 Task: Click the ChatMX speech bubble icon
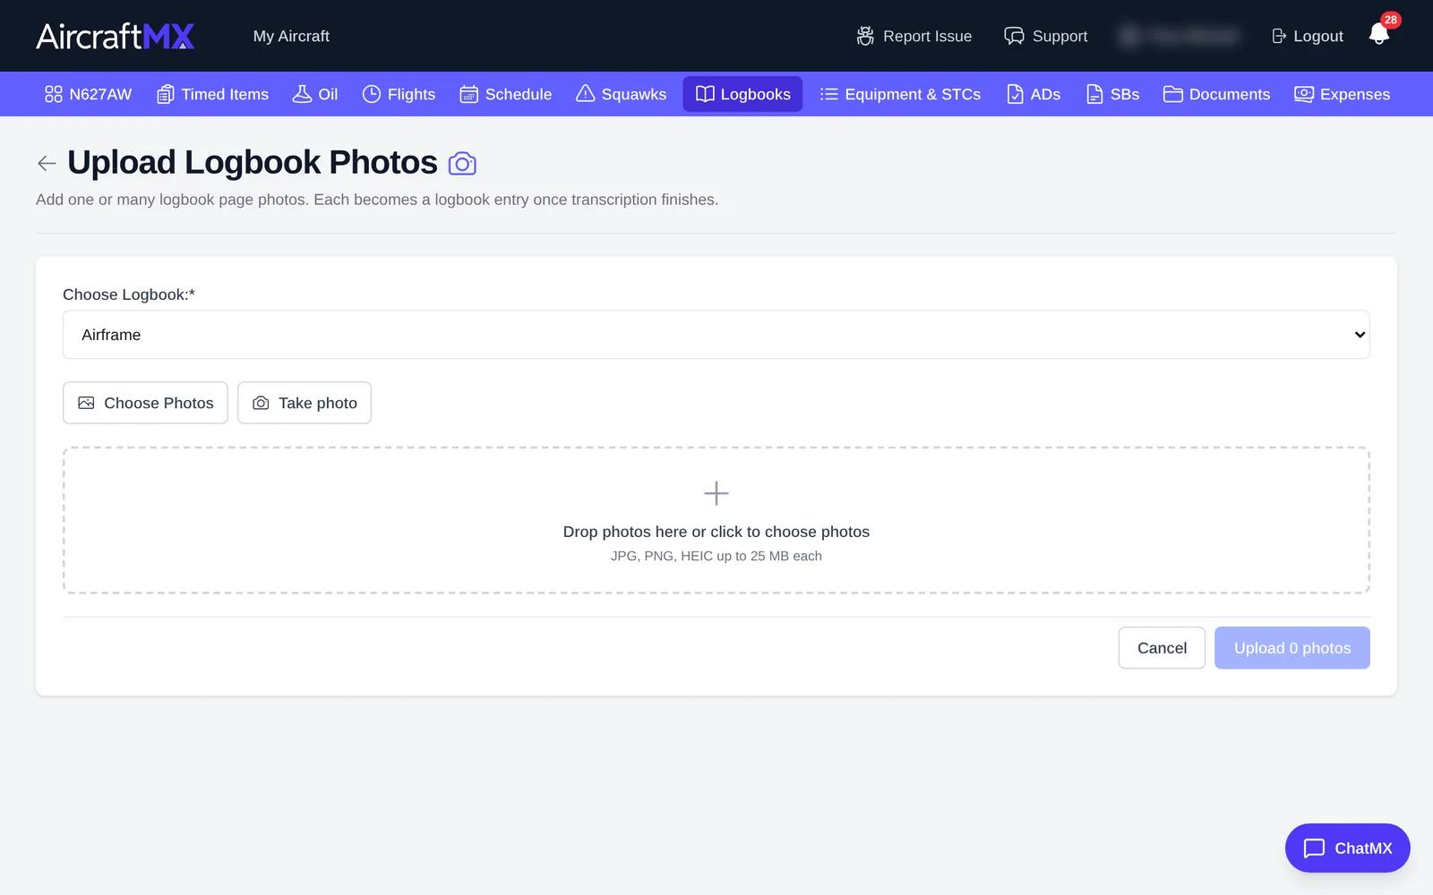(1314, 848)
